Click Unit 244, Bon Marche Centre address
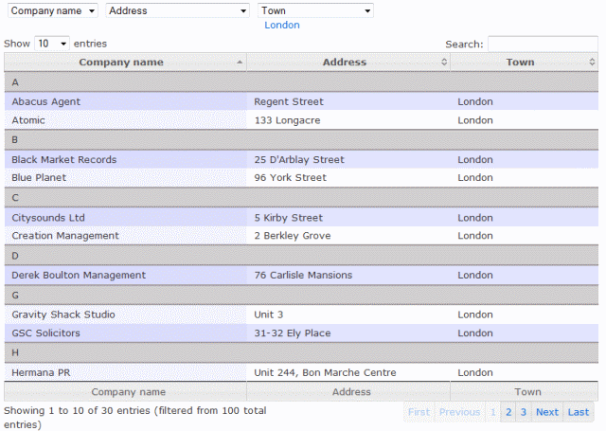This screenshot has width=606, height=431. [x=348, y=372]
